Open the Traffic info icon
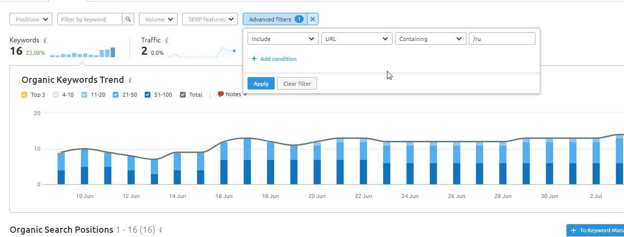This screenshot has height=237, width=624. tap(167, 40)
